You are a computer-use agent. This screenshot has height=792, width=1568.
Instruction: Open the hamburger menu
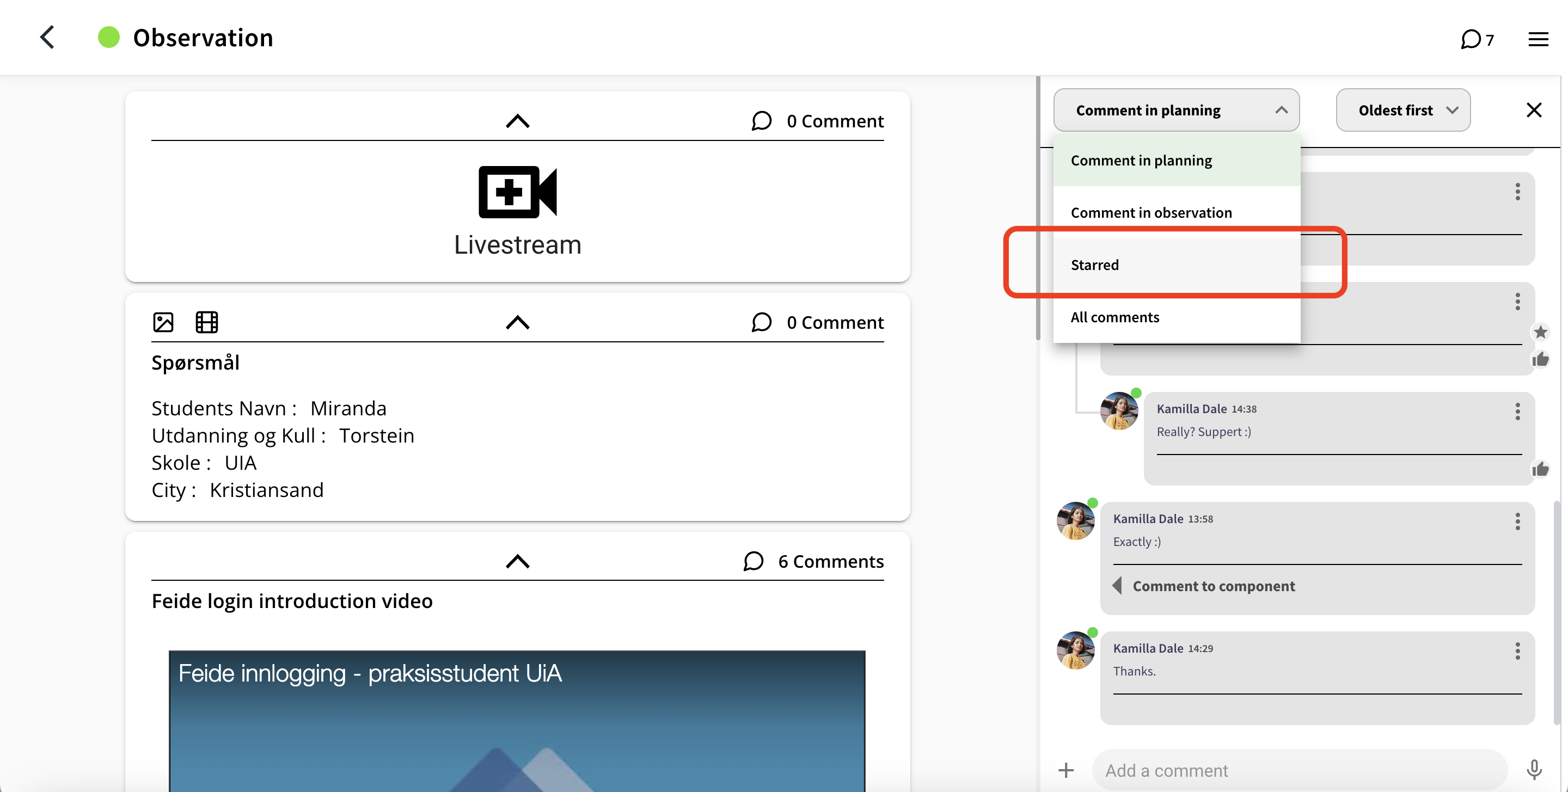pos(1538,40)
